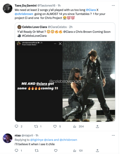Screen dimensions: 120x154
Task: Open more options for Taee_Da_Gemini's tweet
Action: (x=113, y=5)
